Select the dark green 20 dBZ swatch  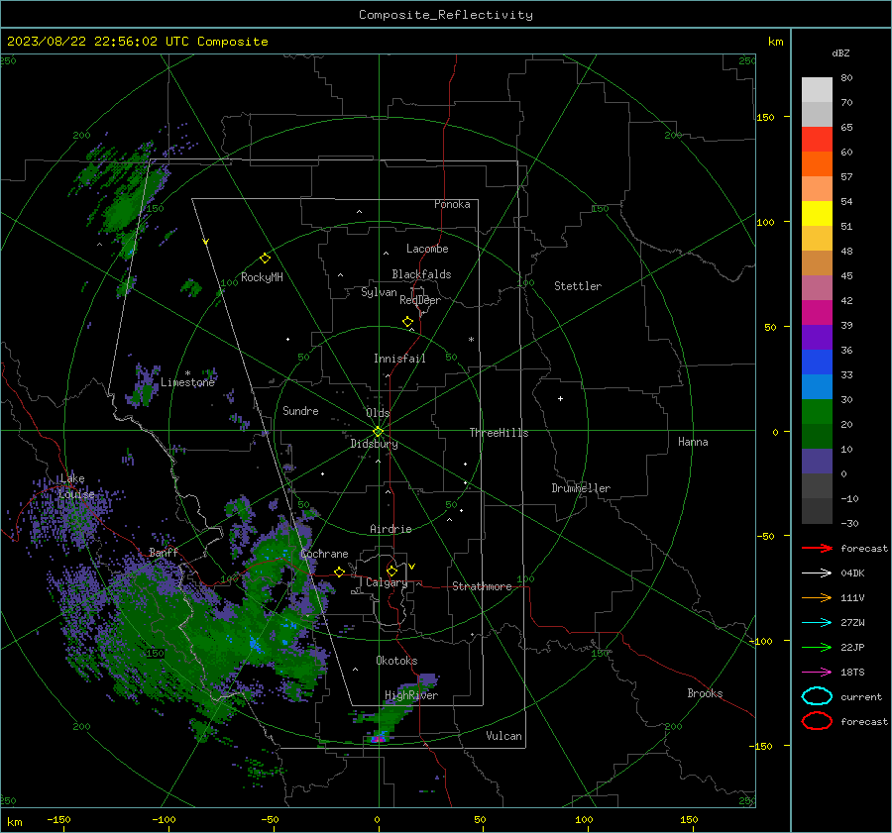817,437
